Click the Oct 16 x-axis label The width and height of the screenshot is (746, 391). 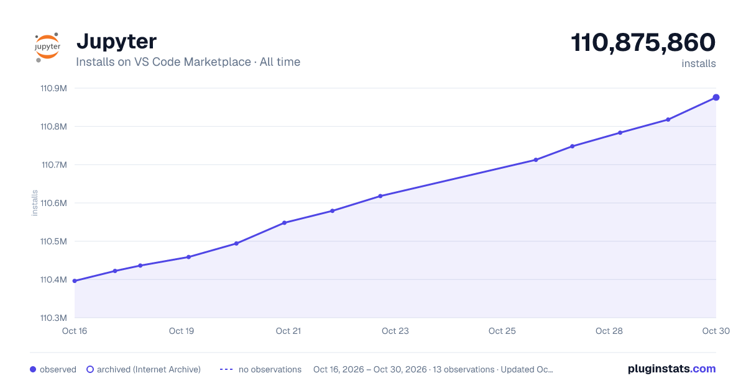coord(75,331)
